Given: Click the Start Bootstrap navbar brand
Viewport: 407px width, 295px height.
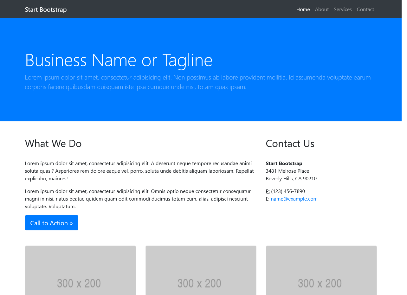Looking at the screenshot, I should [46, 10].
